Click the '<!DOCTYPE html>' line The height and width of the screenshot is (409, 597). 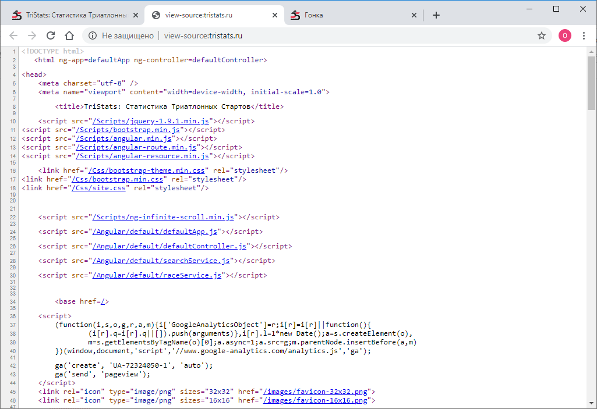coord(53,51)
